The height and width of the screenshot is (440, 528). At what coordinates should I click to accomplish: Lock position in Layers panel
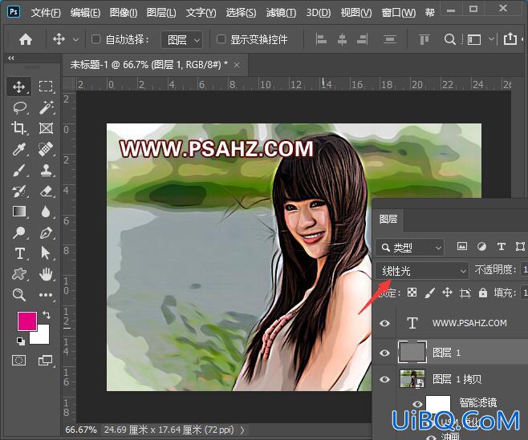tap(447, 293)
